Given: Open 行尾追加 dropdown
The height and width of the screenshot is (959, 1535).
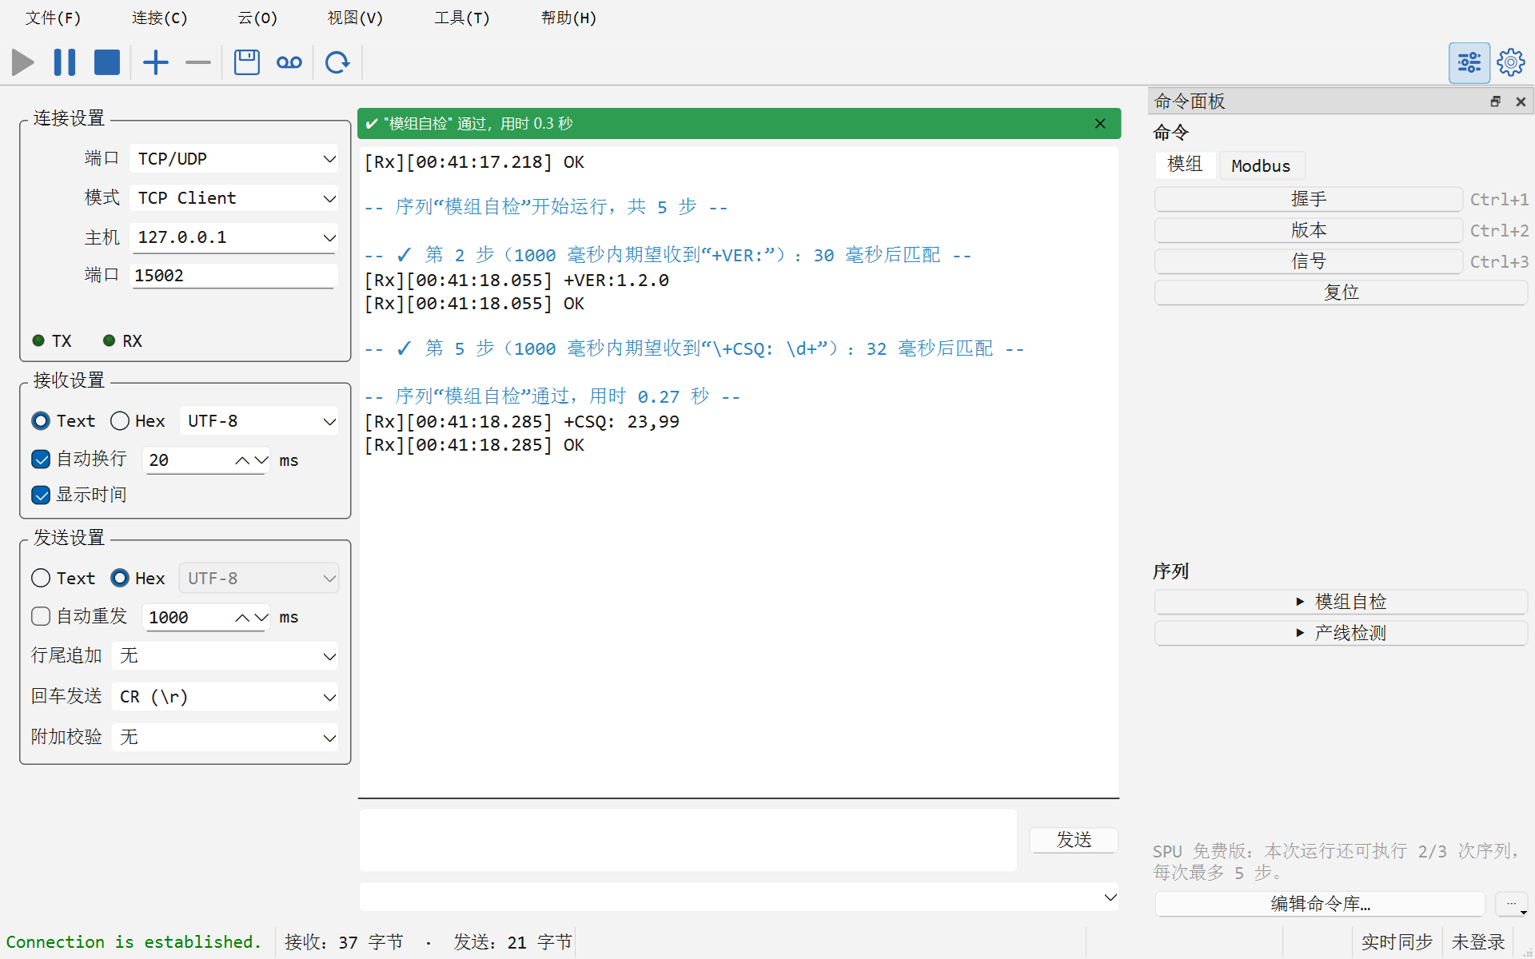Looking at the screenshot, I should click(x=225, y=656).
